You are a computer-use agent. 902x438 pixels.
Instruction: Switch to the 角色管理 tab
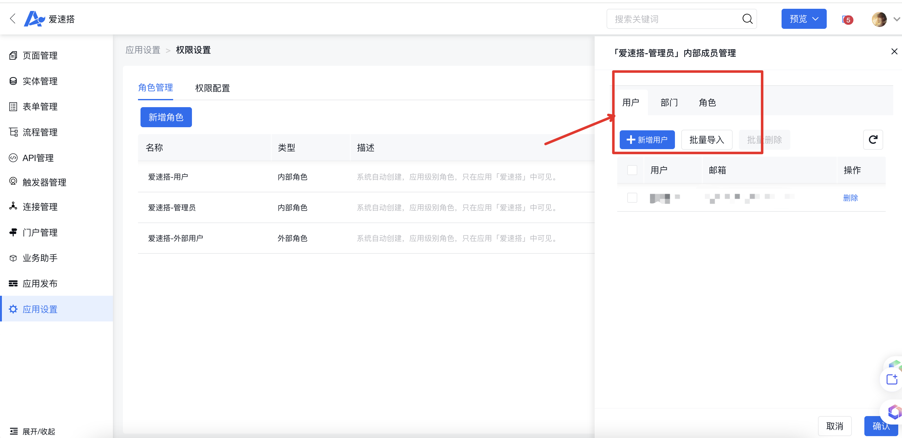point(156,88)
